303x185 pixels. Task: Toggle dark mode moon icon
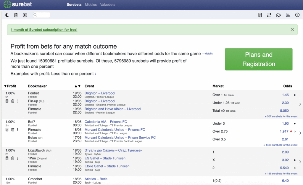click(x=7, y=15)
